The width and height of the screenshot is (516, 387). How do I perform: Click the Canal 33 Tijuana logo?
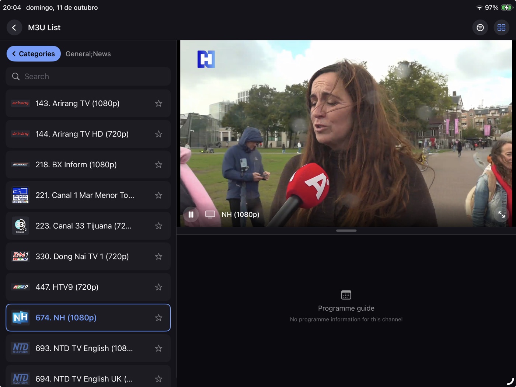click(x=20, y=226)
